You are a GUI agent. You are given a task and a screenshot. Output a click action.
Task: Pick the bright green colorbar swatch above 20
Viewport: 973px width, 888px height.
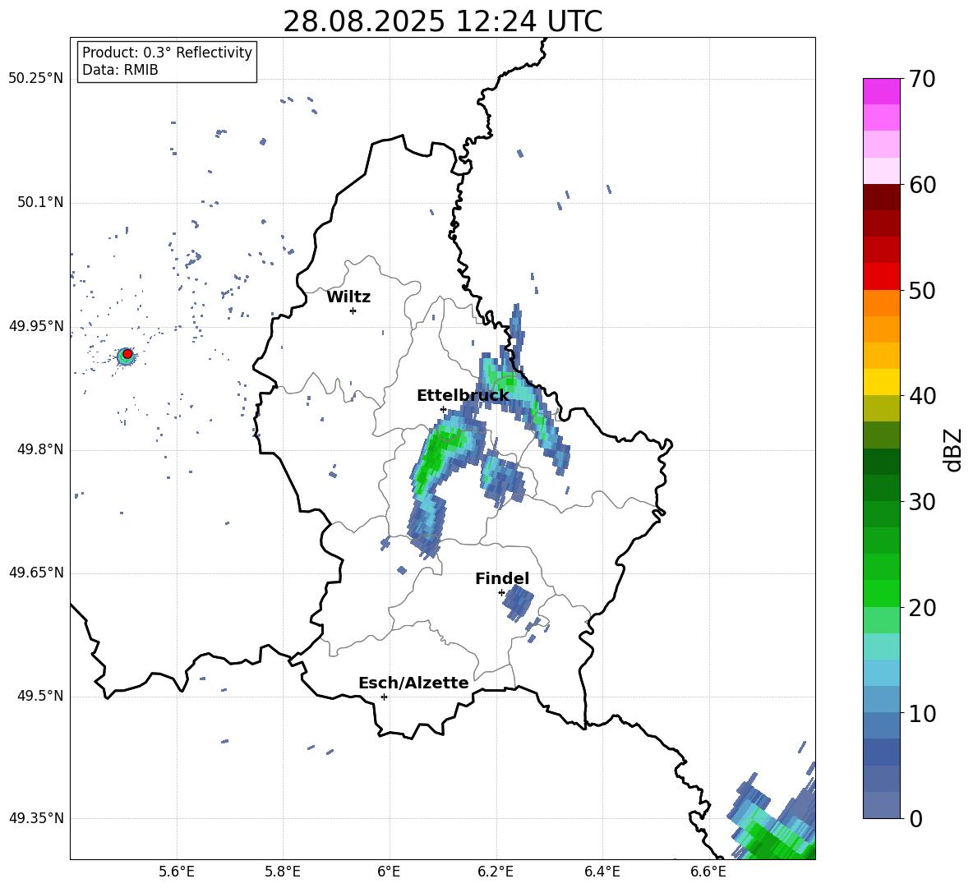tap(881, 593)
